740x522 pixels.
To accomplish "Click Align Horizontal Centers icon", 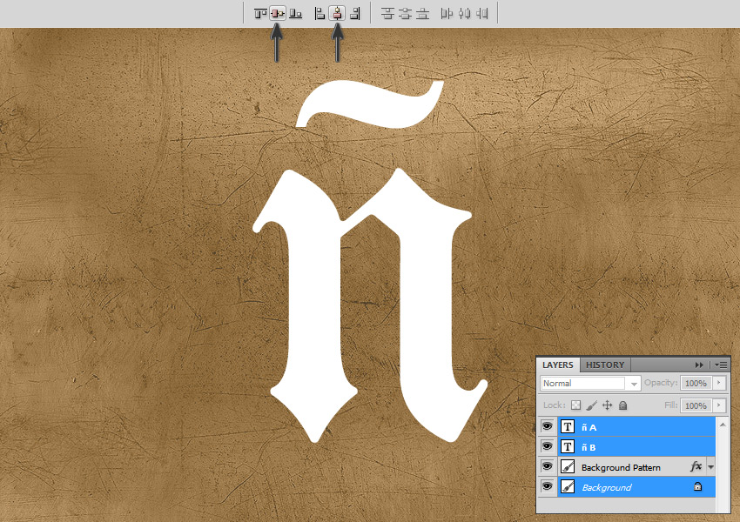I will (x=337, y=14).
